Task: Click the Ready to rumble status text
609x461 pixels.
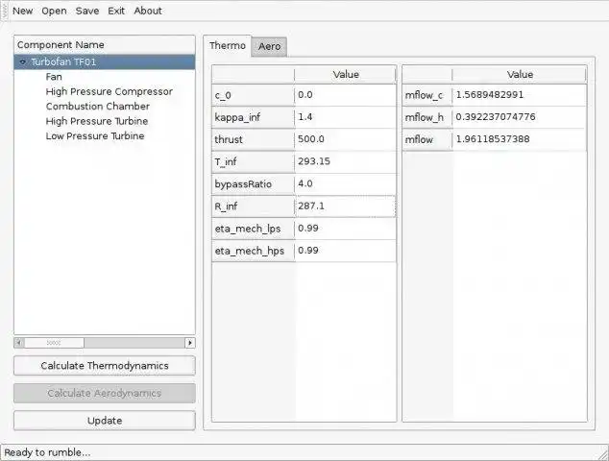Action: pos(47,452)
